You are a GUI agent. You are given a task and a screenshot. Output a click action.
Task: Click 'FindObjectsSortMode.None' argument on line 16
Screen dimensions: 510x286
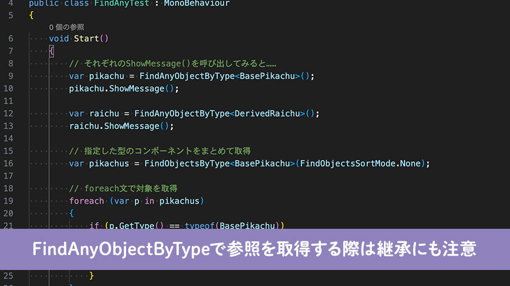point(360,164)
